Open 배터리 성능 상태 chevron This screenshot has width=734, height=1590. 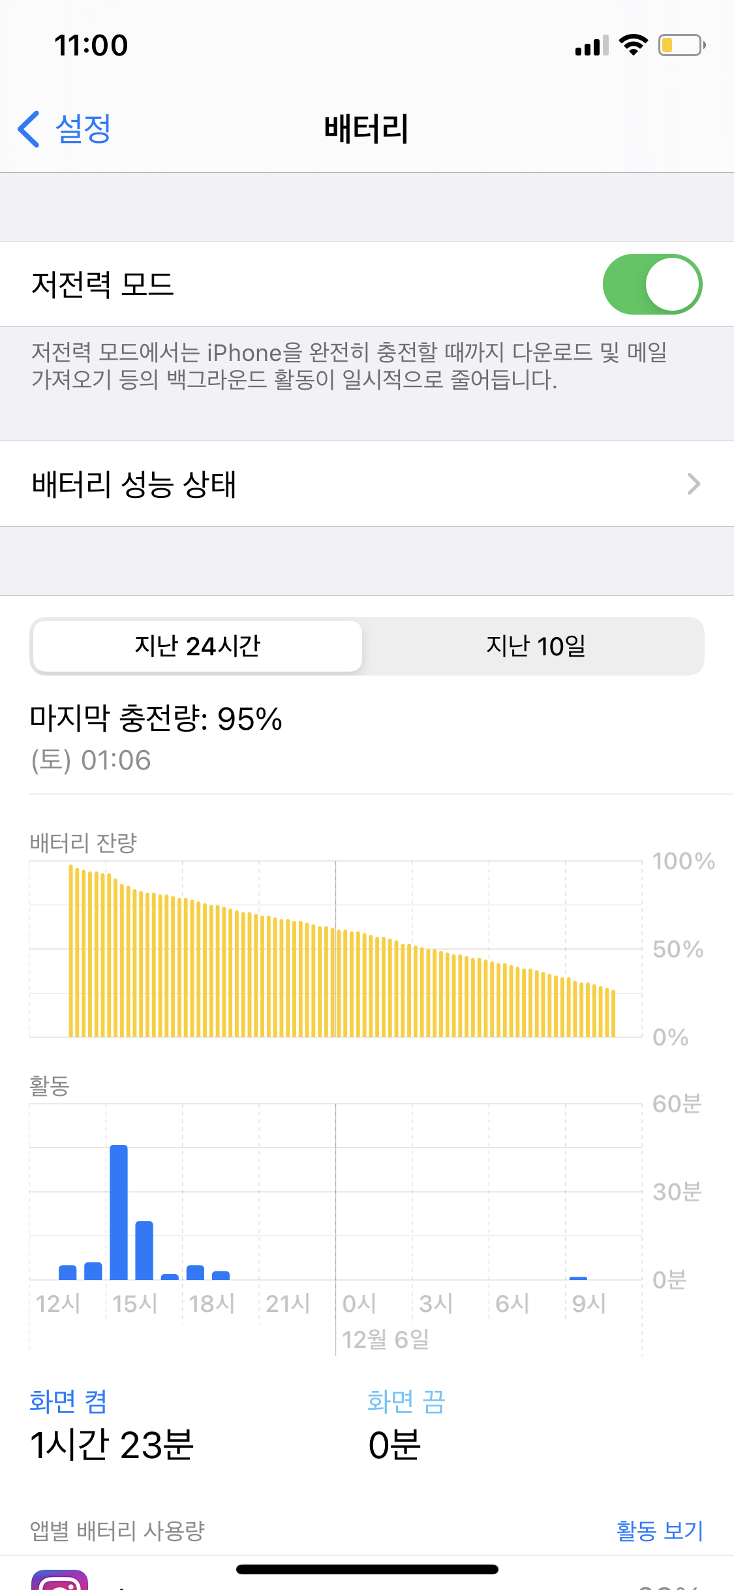coord(694,484)
